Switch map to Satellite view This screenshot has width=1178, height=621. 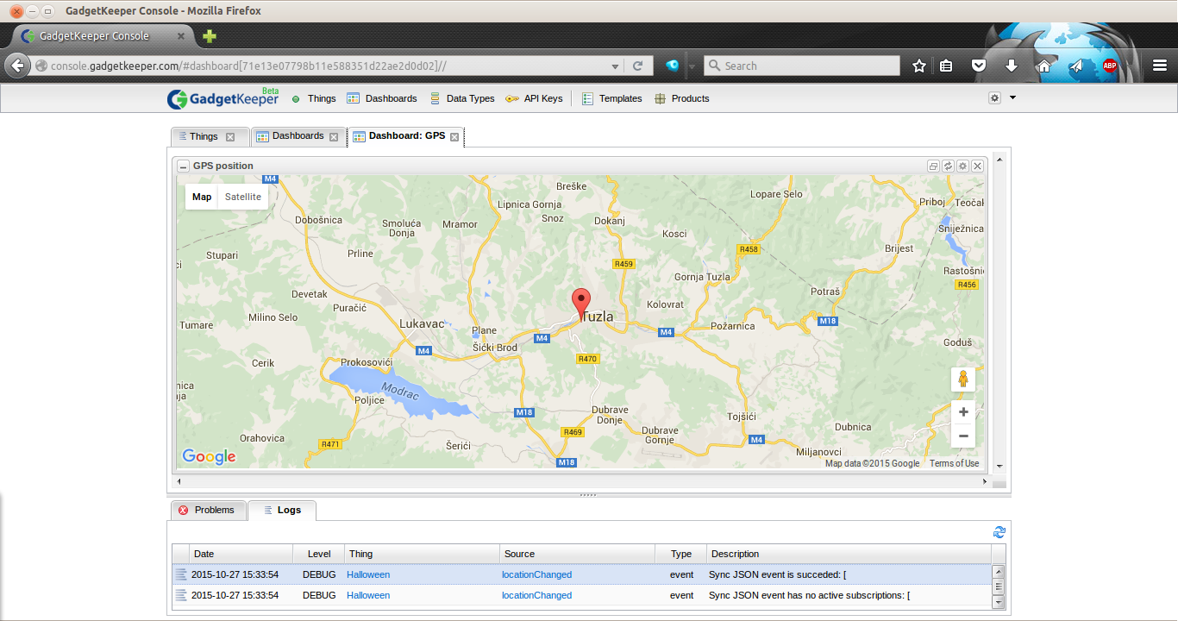click(x=243, y=197)
